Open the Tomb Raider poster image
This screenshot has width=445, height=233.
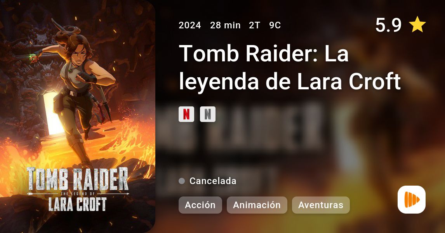coord(78,116)
